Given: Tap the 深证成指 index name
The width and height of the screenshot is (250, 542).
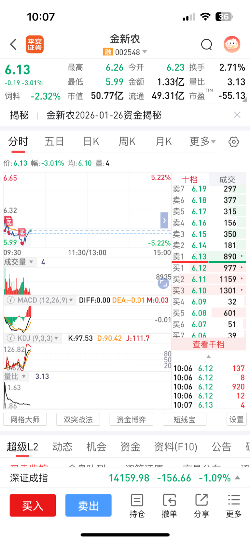Looking at the screenshot, I should tap(29, 478).
